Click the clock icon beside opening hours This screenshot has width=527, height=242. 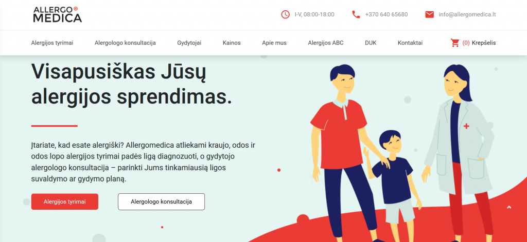click(x=285, y=14)
